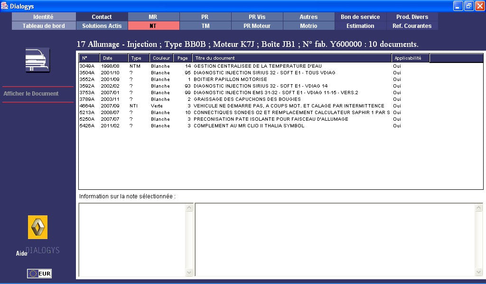Screen dimensions: 486x284
Task: Click scroll-up arrow of right info box
Action: (479, 208)
